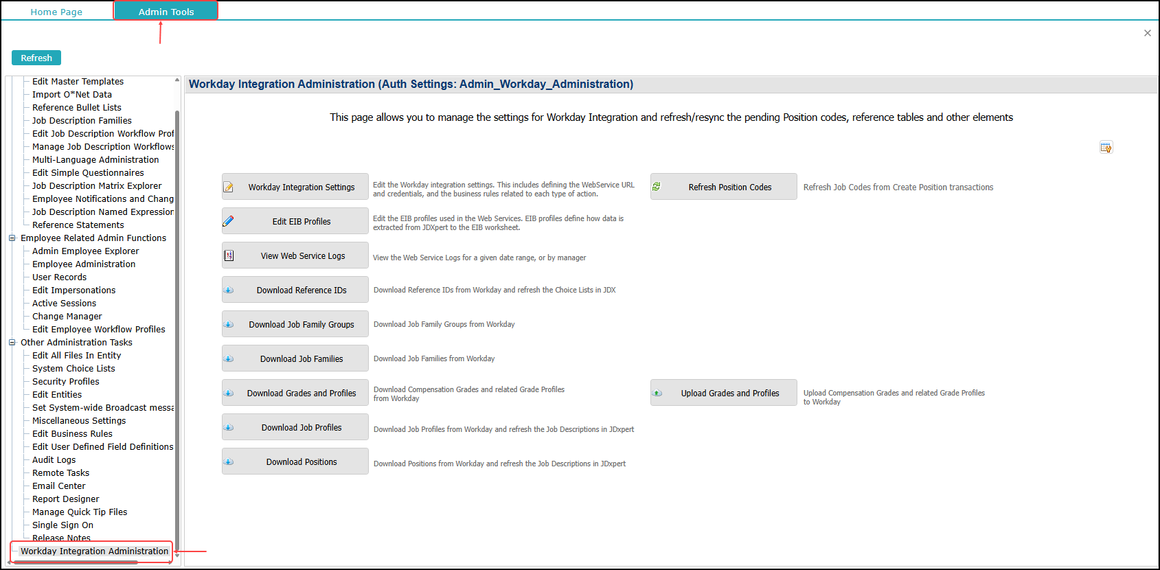This screenshot has height=570, width=1160.
Task: Run Download Job Profiles
Action: (295, 427)
